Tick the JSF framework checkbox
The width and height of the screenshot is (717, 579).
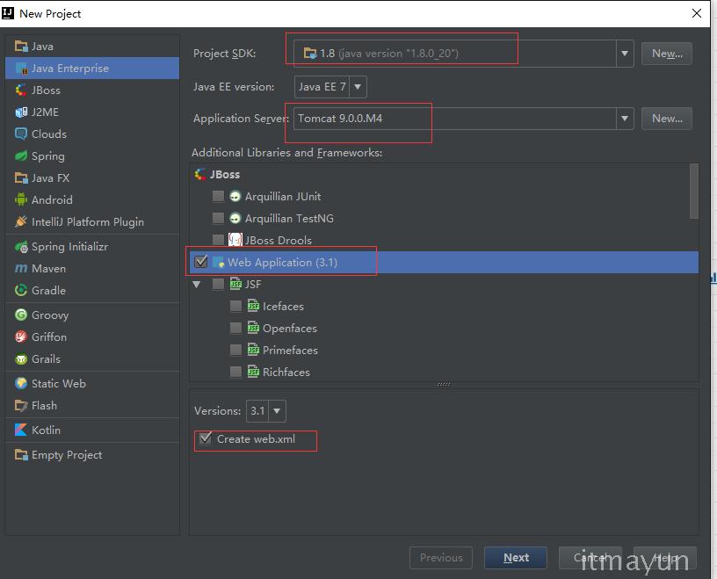point(218,284)
